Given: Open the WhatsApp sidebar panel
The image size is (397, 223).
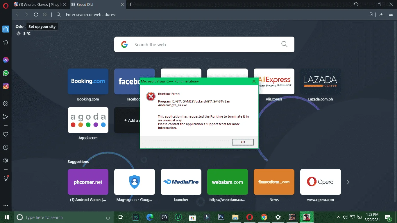Looking at the screenshot, I should tap(6, 73).
